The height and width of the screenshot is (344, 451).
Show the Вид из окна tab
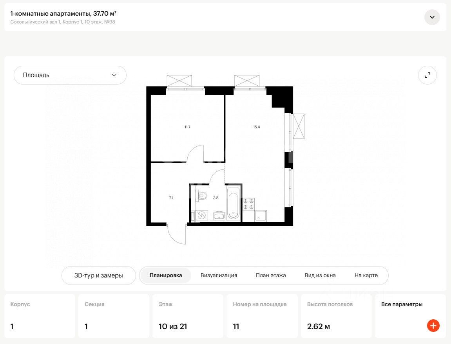pyautogui.click(x=320, y=275)
